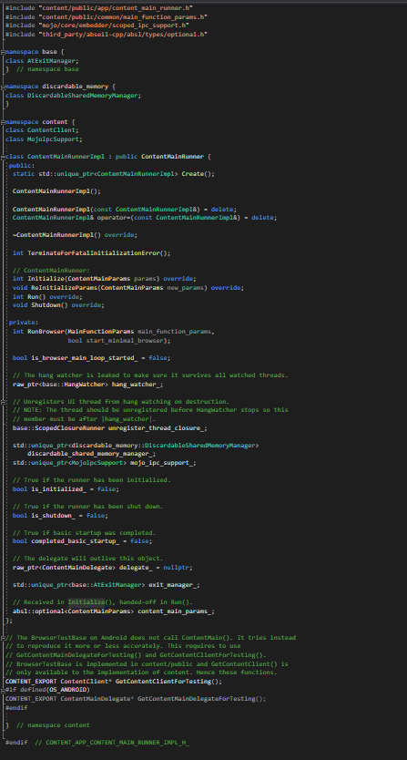This screenshot has width=407, height=760.
Task: Collapse the ContentMainRunnerImpl class block
Action: 3,157
